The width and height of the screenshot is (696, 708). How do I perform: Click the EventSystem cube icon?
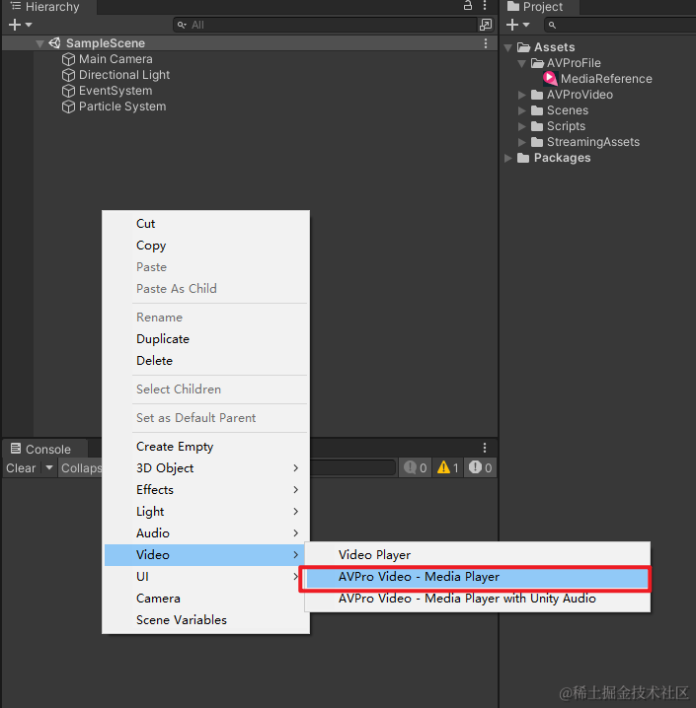[x=68, y=91]
